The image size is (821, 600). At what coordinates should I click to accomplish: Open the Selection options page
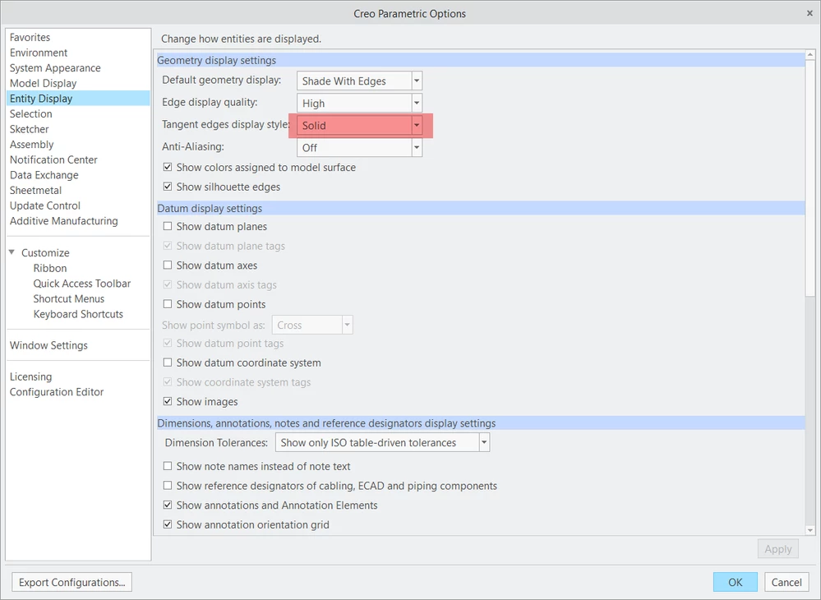point(31,113)
